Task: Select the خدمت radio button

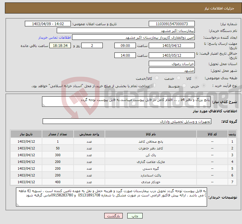Action: pos(179,78)
